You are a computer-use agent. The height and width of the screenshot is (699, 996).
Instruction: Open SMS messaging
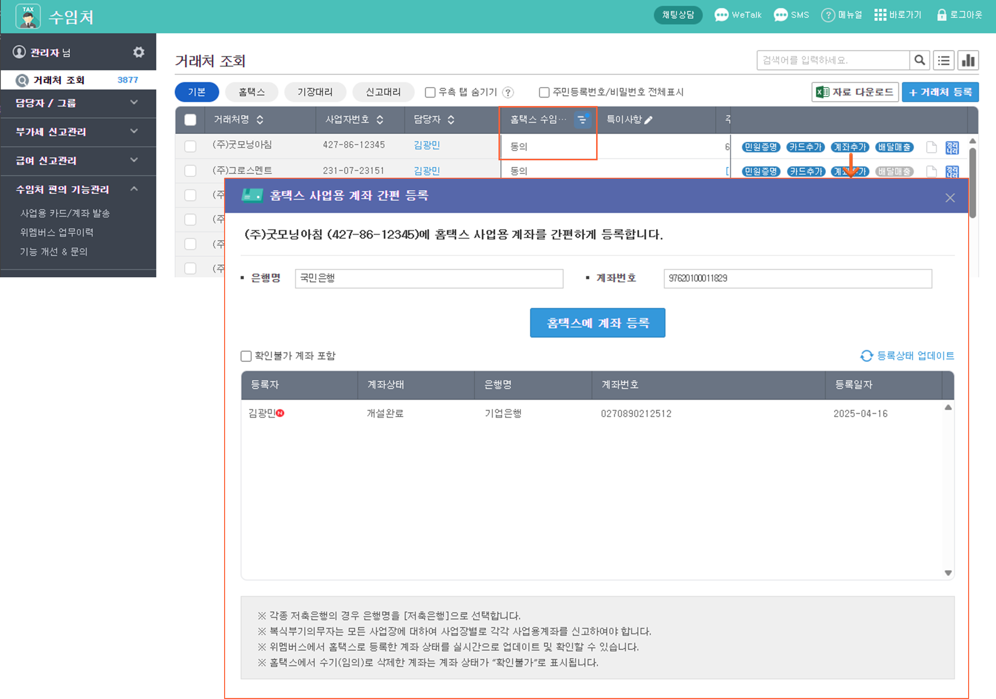[791, 15]
